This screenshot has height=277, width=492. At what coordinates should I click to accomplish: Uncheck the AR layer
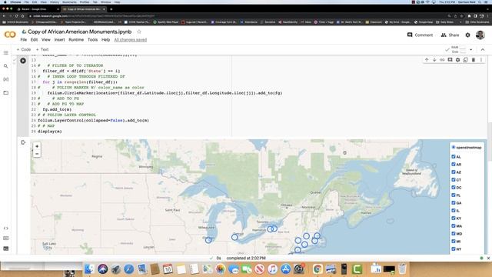coord(454,164)
